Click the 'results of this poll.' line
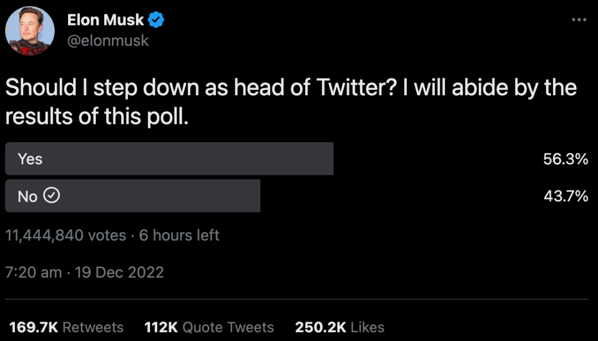Image resolution: width=598 pixels, height=341 pixels. pyautogui.click(x=97, y=117)
